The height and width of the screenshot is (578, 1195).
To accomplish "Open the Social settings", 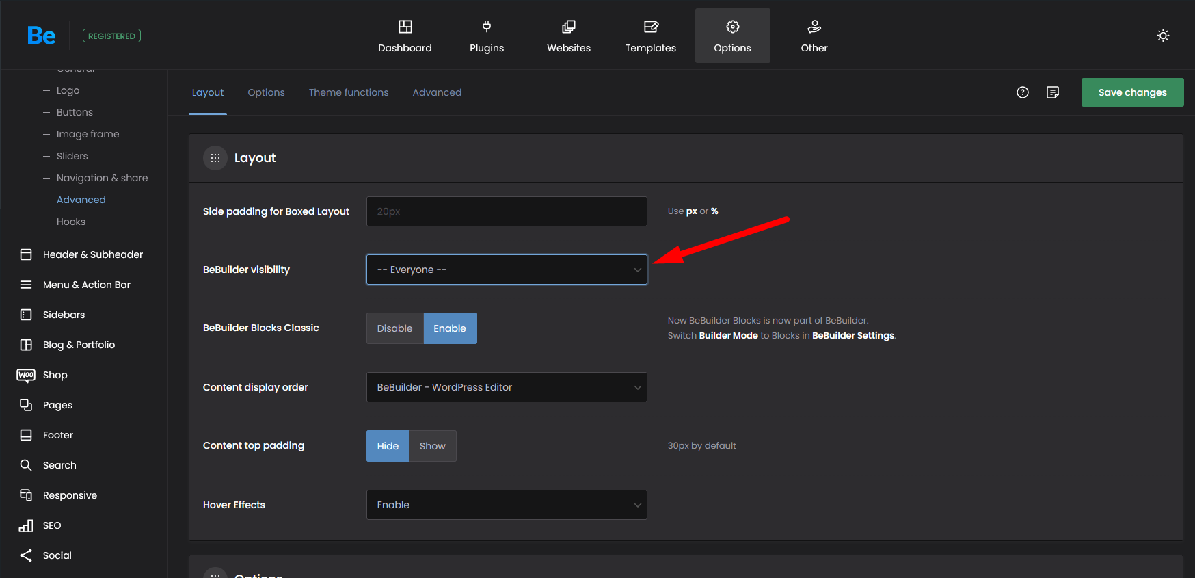I will pyautogui.click(x=45, y=555).
